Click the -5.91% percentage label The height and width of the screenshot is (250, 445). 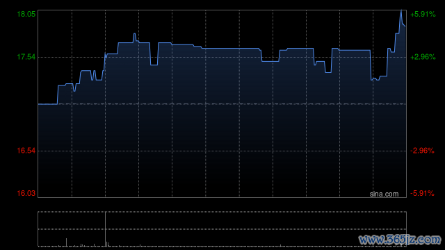click(422, 193)
